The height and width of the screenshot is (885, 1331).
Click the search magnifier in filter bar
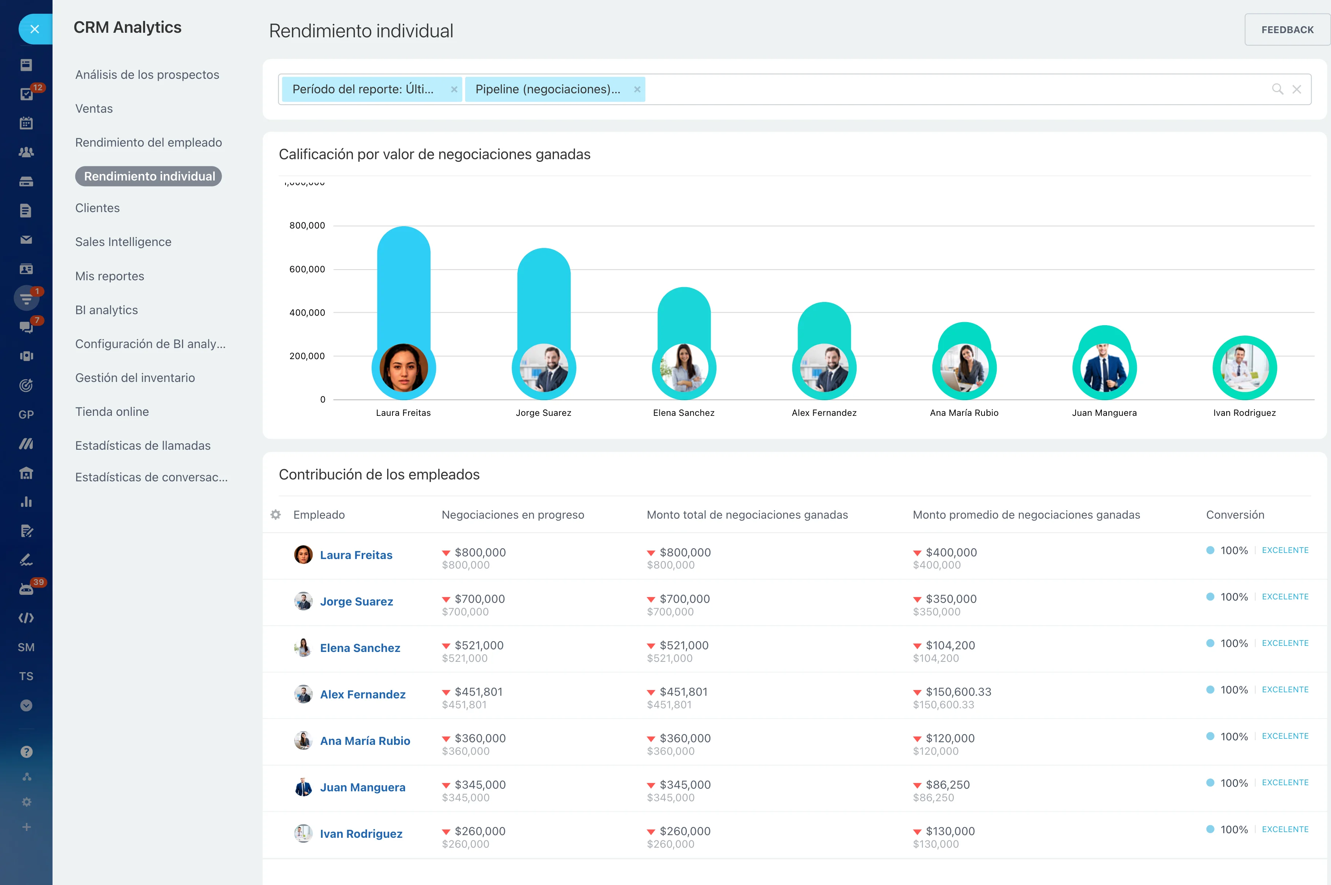tap(1277, 89)
